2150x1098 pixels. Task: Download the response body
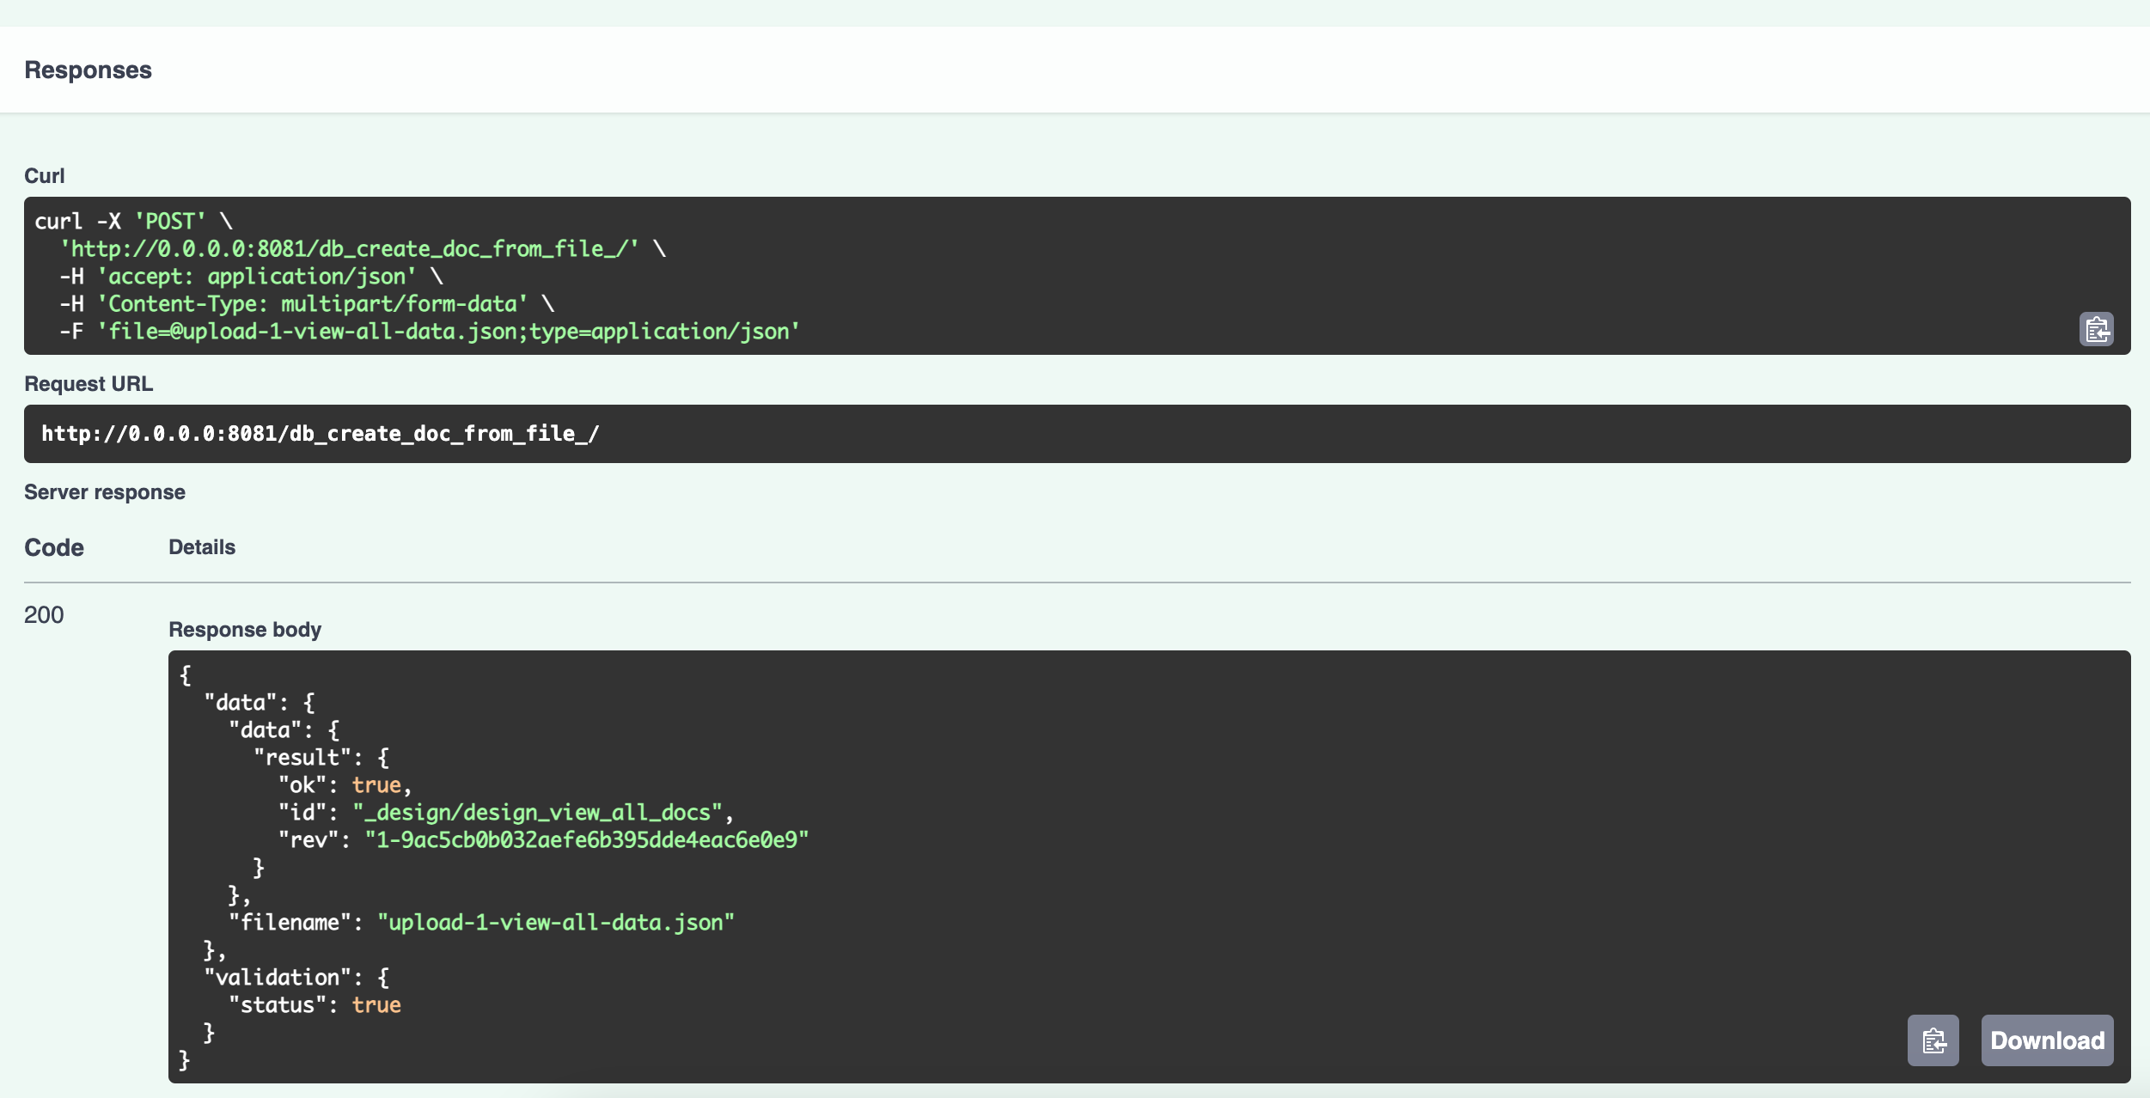pos(2047,1040)
